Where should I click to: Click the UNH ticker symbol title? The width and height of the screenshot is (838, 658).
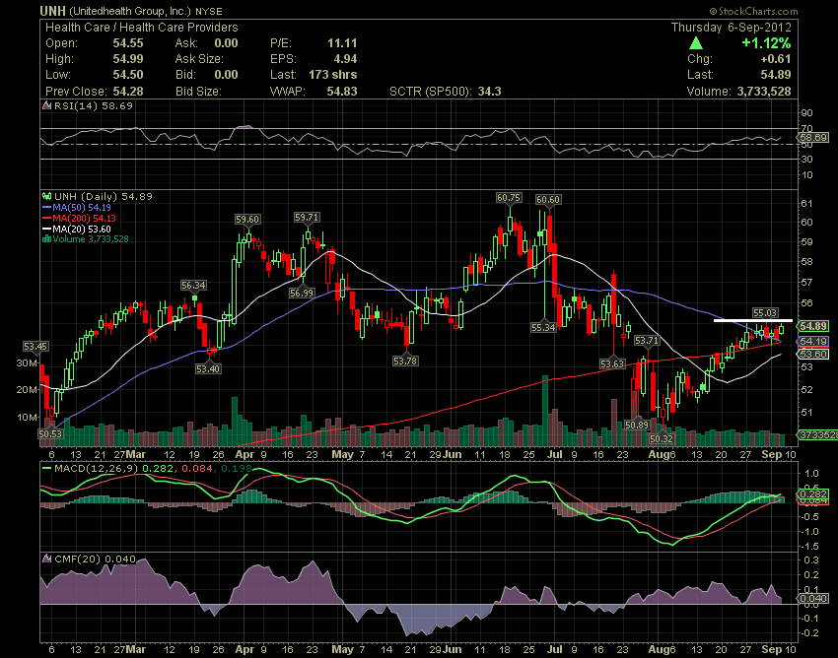(52, 11)
